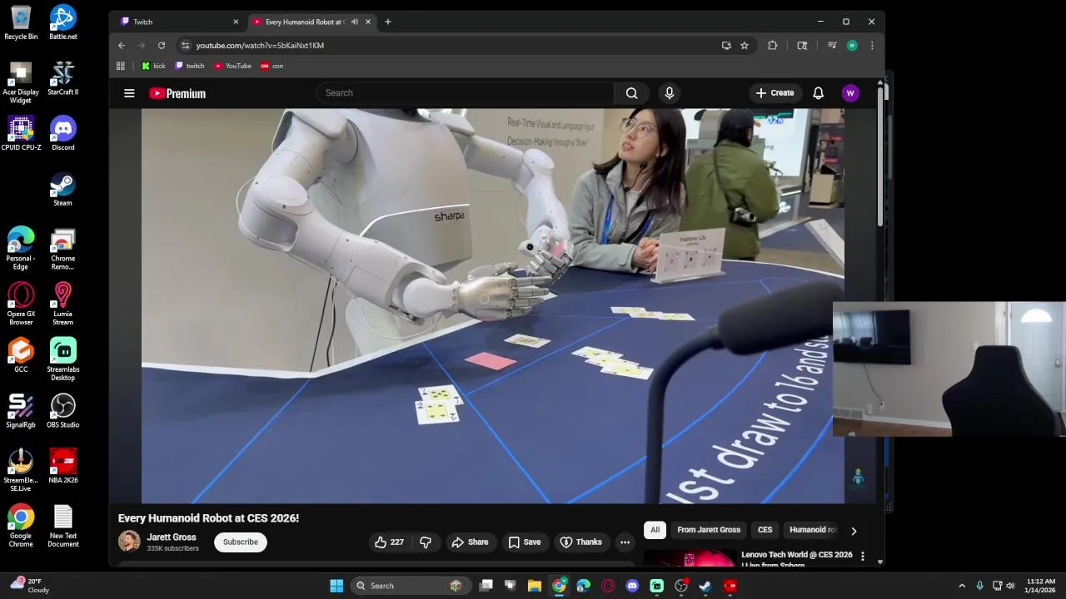Viewport: 1066px width, 599px height.
Task: Start voice search with microphone icon
Action: pos(669,93)
